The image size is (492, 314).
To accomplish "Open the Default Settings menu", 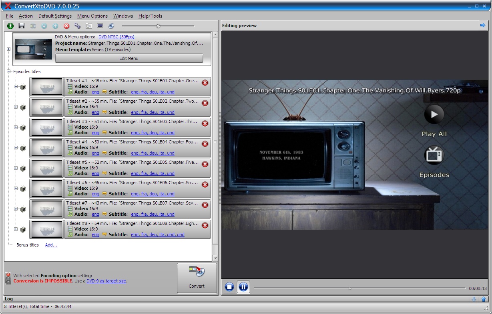I will (55, 16).
